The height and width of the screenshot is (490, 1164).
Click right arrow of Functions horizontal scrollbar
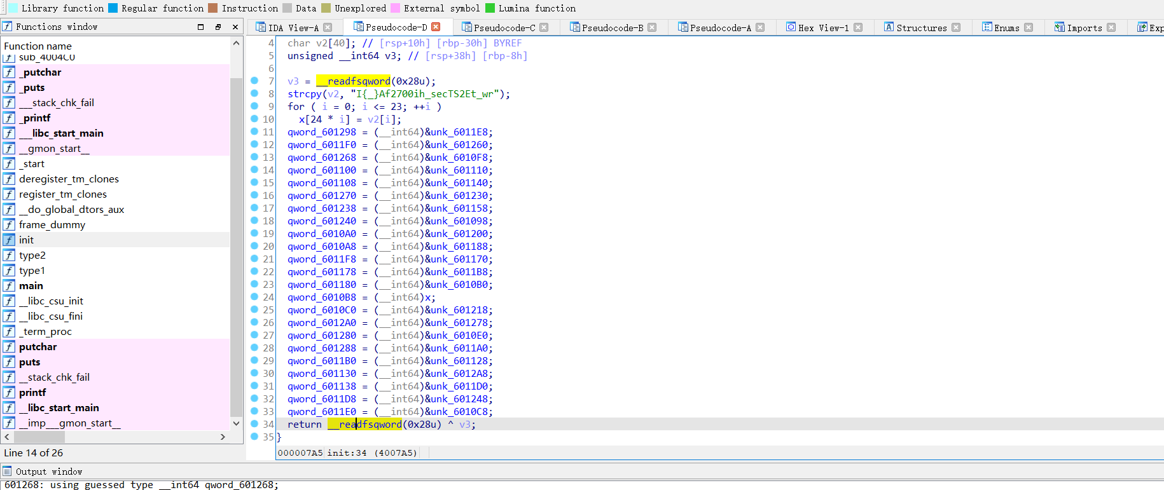(x=223, y=437)
